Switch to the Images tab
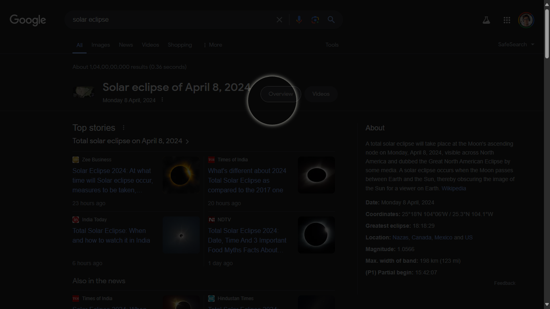 tap(100, 45)
